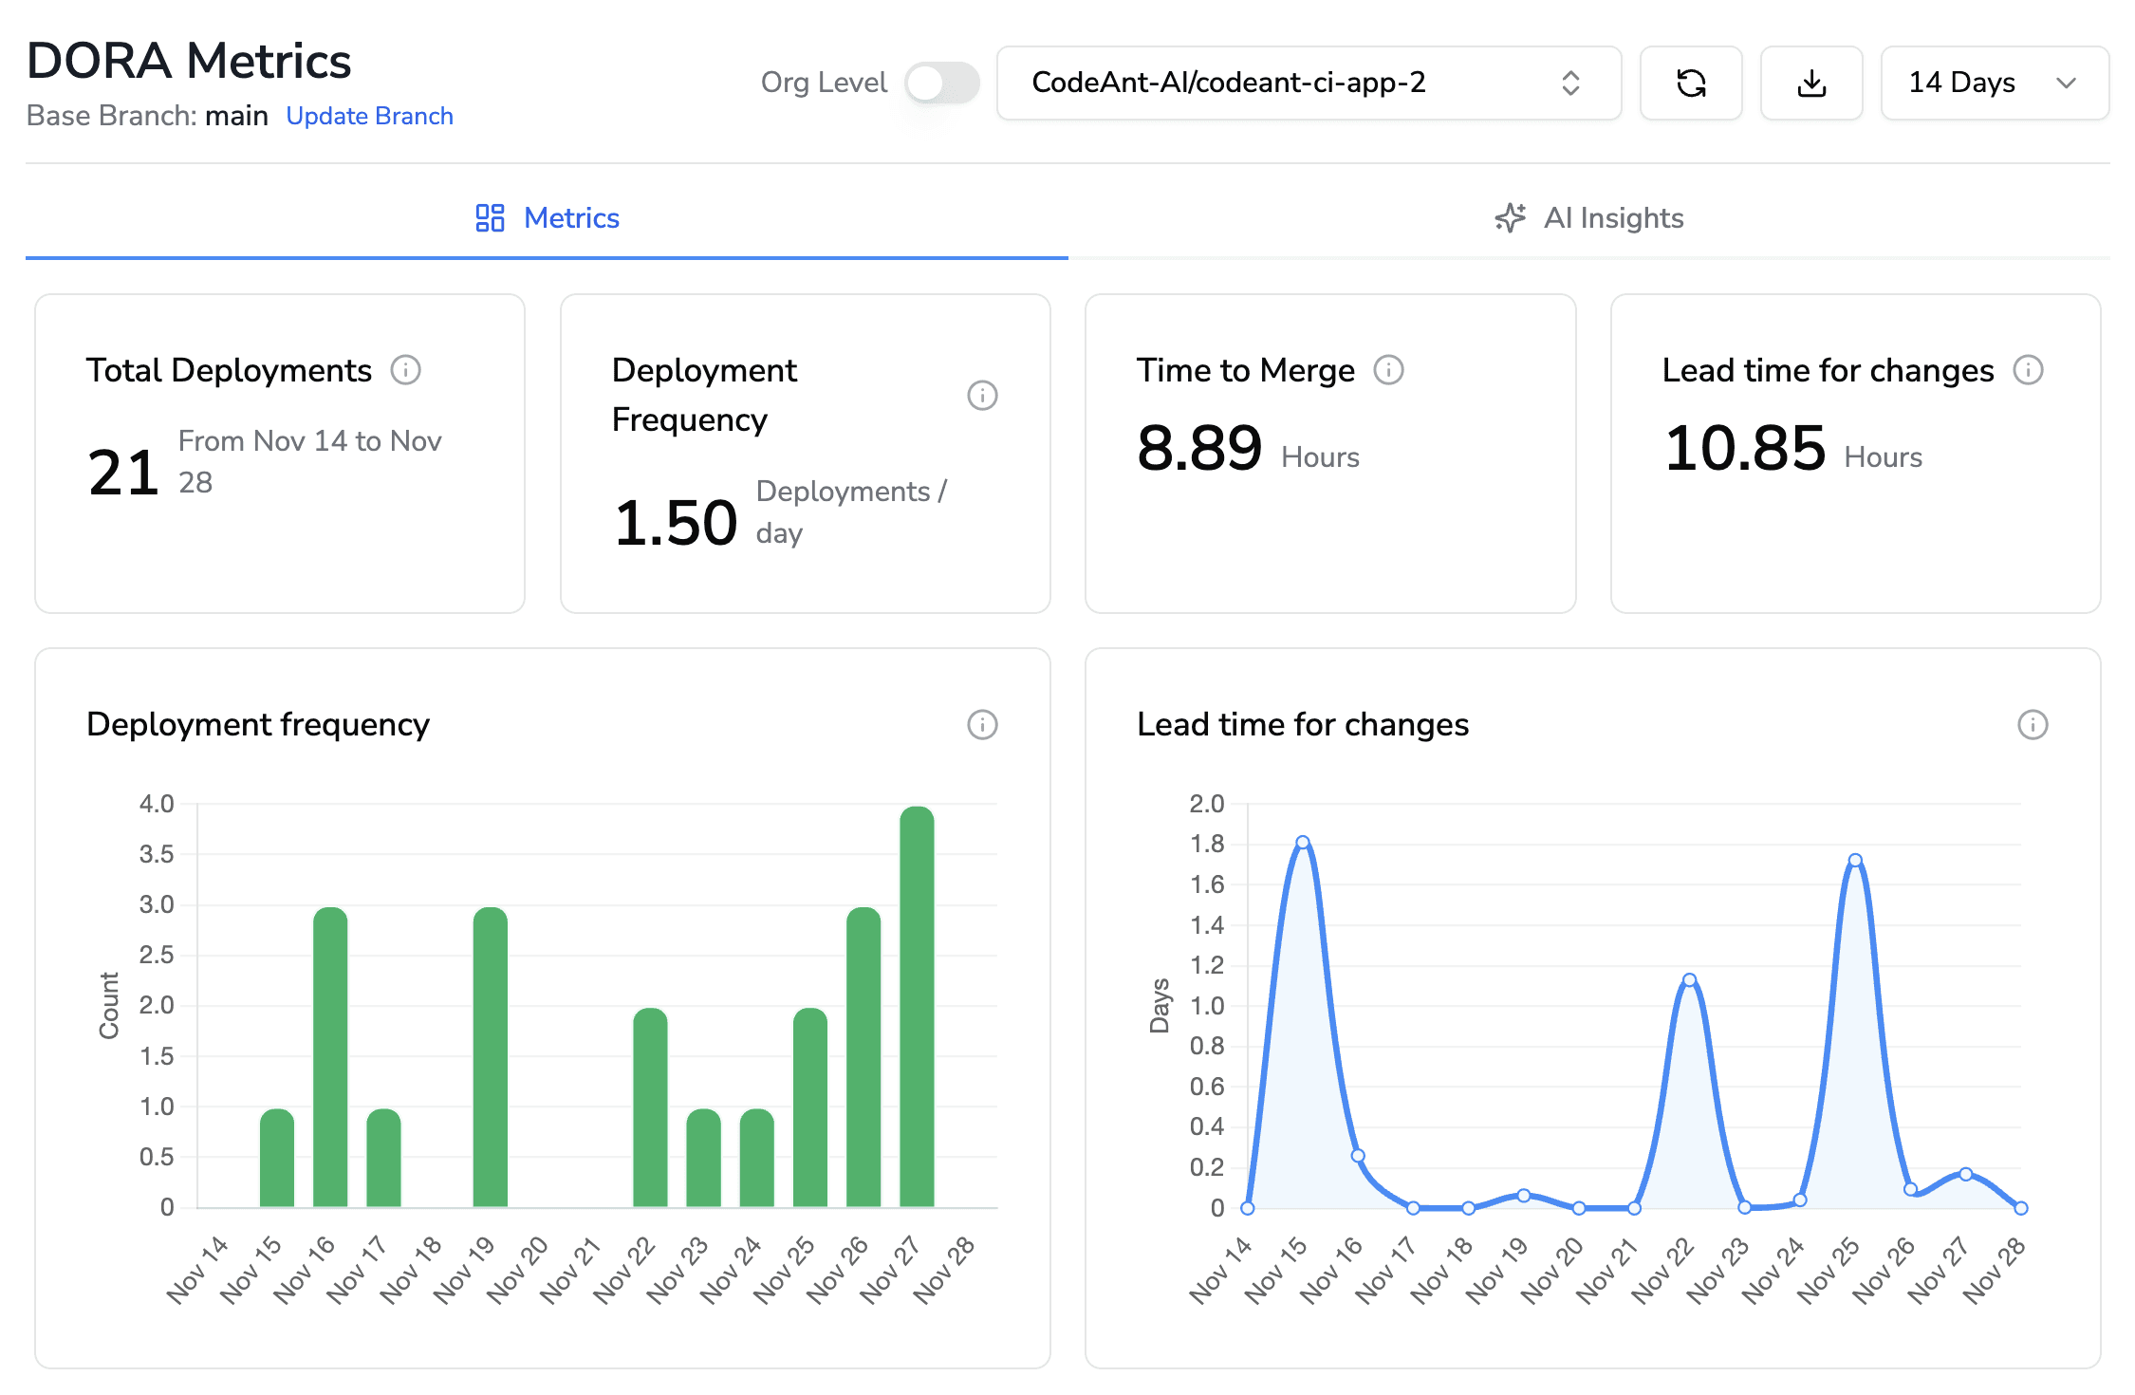2135x1395 pixels.
Task: Open info tooltip for Deployment Frequency card
Action: coord(983,396)
